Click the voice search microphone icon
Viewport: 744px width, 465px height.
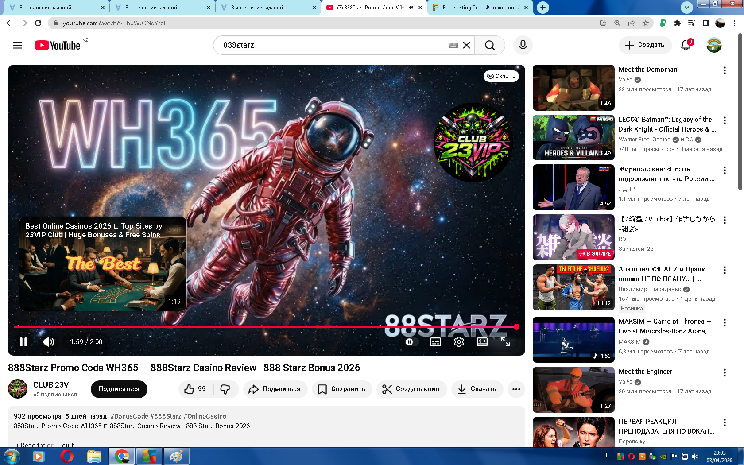(523, 45)
